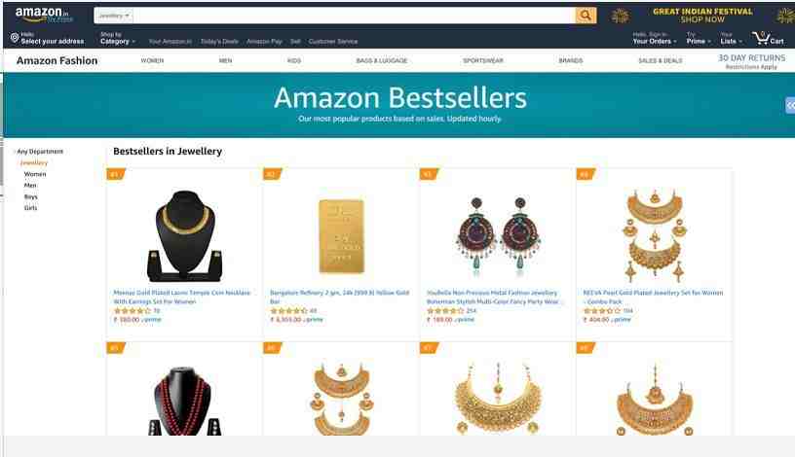Viewport: 795px width, 457px height.
Task: Open the Try Prime dropdown
Action: pyautogui.click(x=699, y=38)
